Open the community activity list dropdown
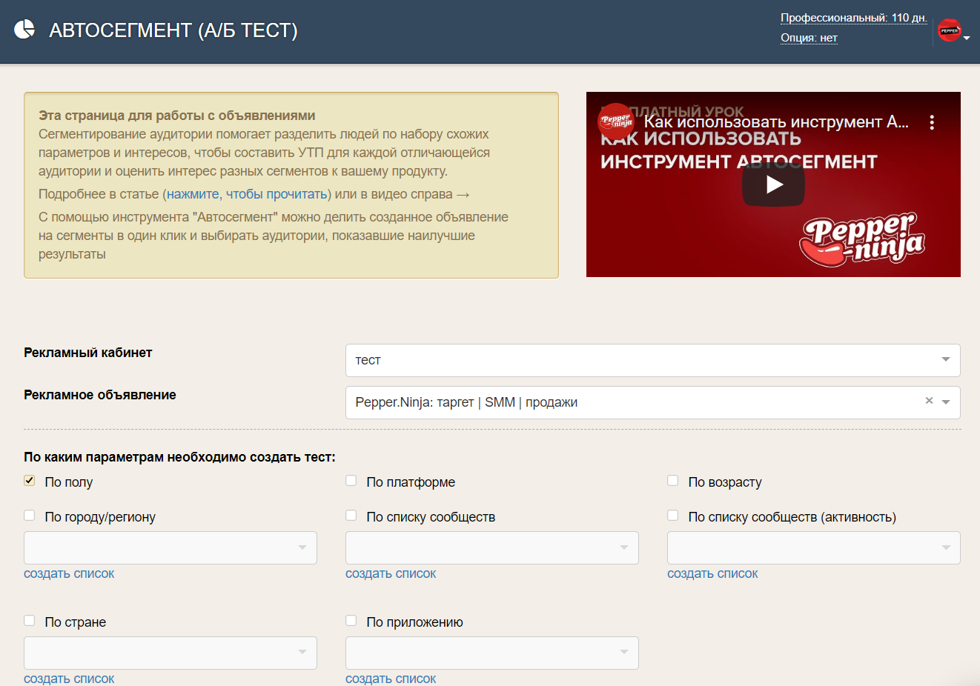 point(814,547)
